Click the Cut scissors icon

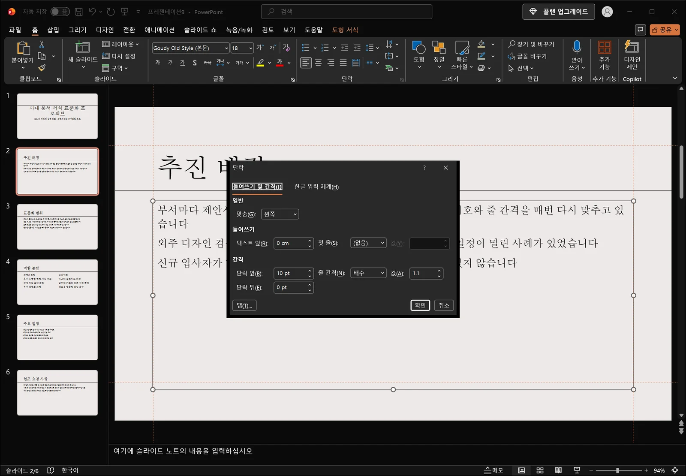click(42, 44)
